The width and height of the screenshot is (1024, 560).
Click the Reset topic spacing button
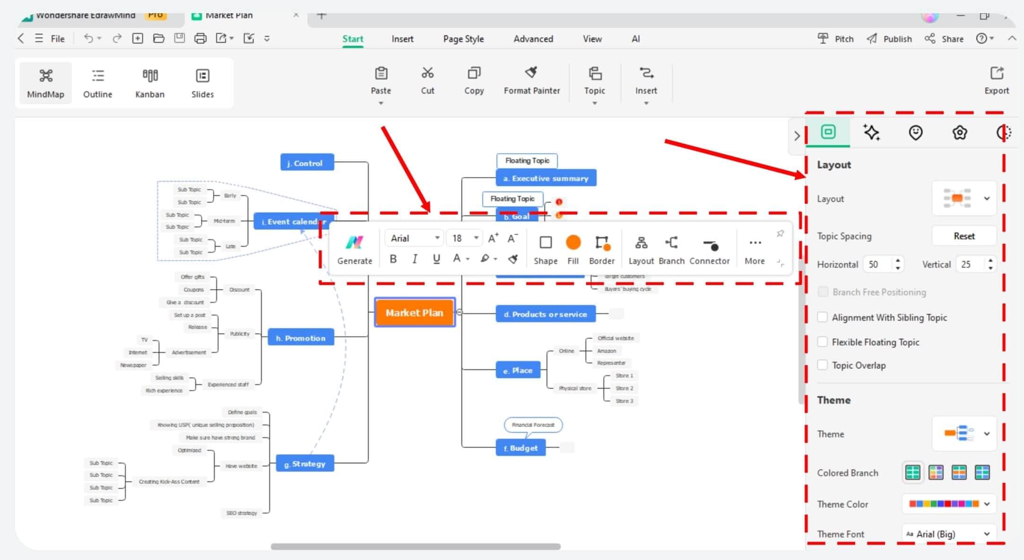click(963, 236)
